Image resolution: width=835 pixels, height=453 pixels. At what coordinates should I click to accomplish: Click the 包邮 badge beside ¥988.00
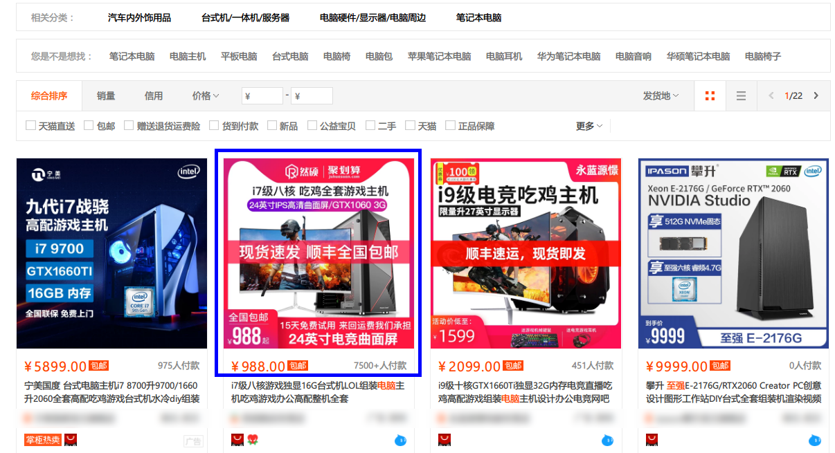tap(298, 366)
